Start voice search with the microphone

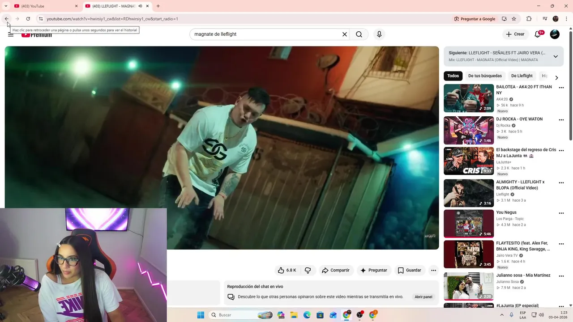(x=379, y=34)
